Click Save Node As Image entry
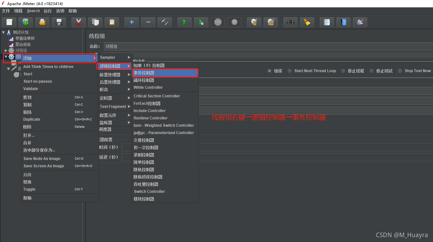 click(x=60, y=159)
